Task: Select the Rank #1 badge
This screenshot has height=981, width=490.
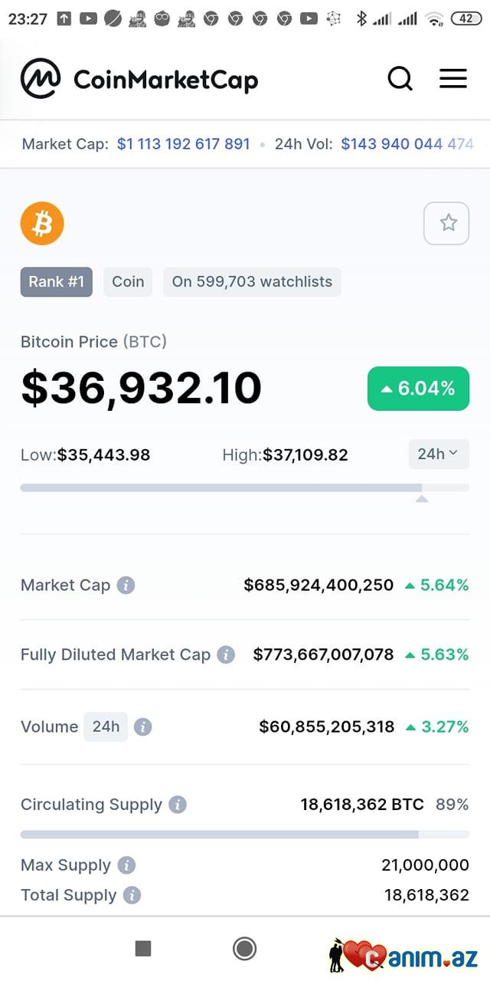Action: coord(57,282)
